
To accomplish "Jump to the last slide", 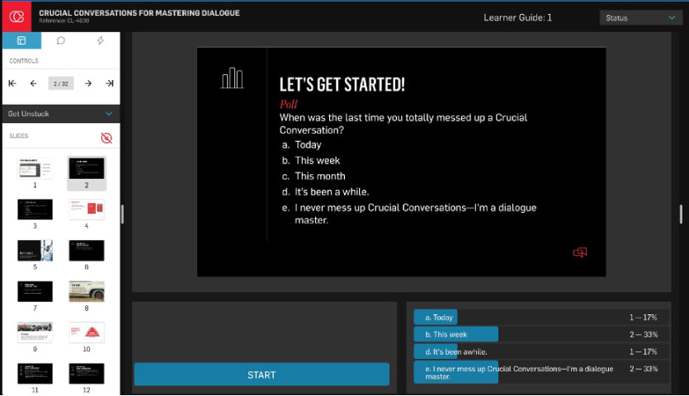I will (x=109, y=83).
